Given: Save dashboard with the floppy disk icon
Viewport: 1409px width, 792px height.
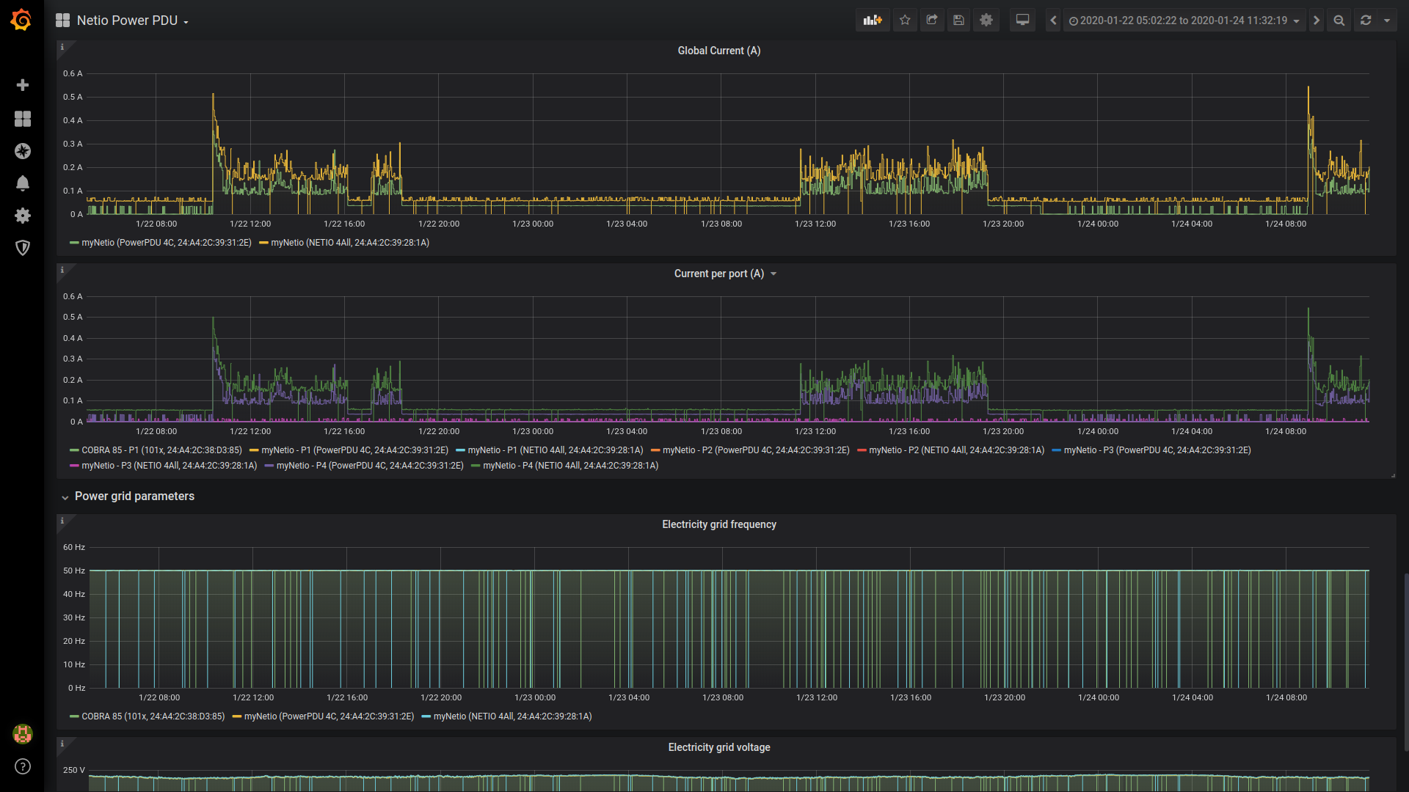Looking at the screenshot, I should pyautogui.click(x=958, y=21).
